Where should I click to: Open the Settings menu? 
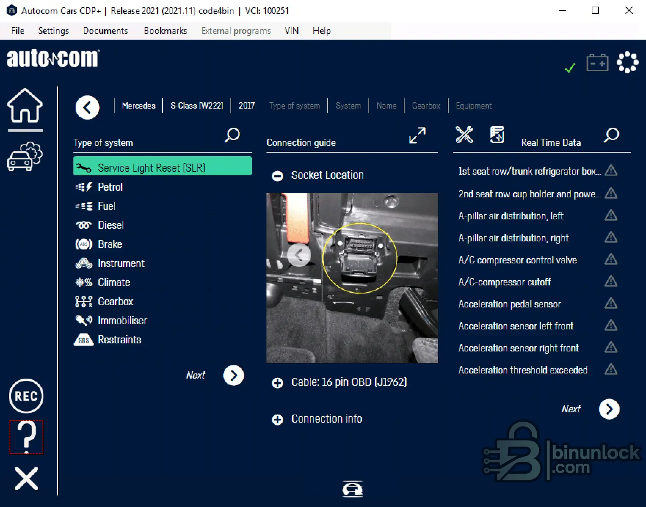(54, 31)
